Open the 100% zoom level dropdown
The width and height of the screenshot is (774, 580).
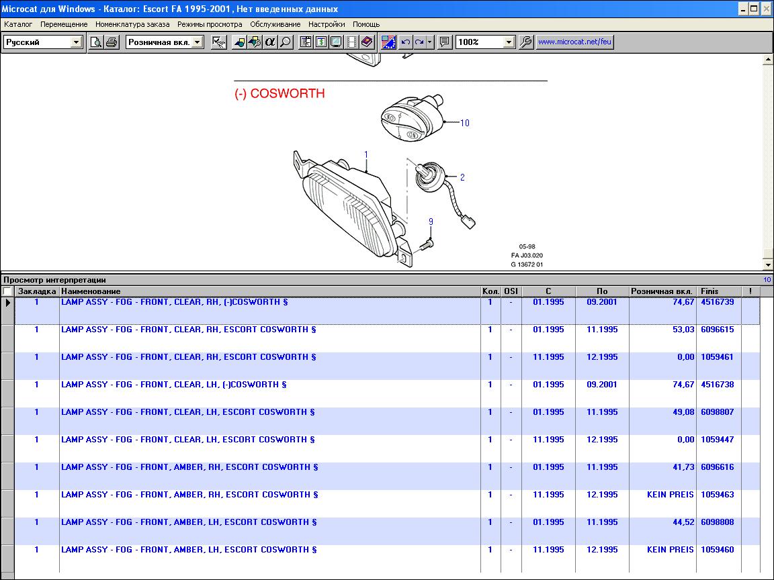(509, 42)
